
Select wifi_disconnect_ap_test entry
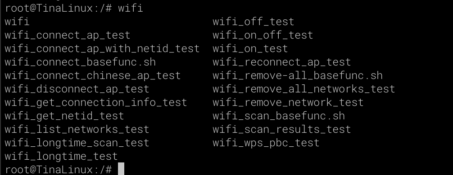coord(77,89)
